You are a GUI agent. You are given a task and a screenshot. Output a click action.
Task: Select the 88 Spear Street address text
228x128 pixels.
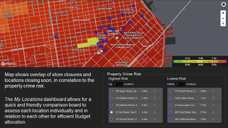coord(127,91)
